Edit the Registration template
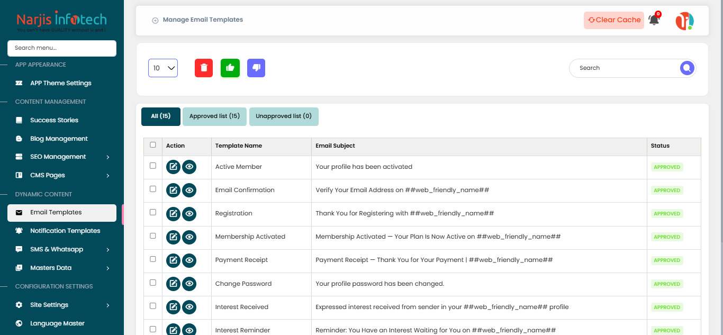The image size is (723, 335). pos(173,214)
